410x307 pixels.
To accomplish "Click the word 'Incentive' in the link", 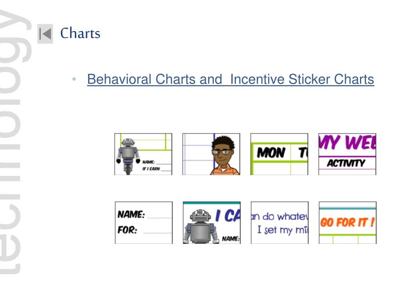I will [x=257, y=80].
